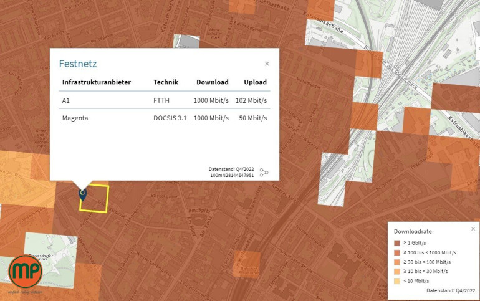Click the ≥ 100 bis < 1000 Mbit/s swatch

click(397, 252)
